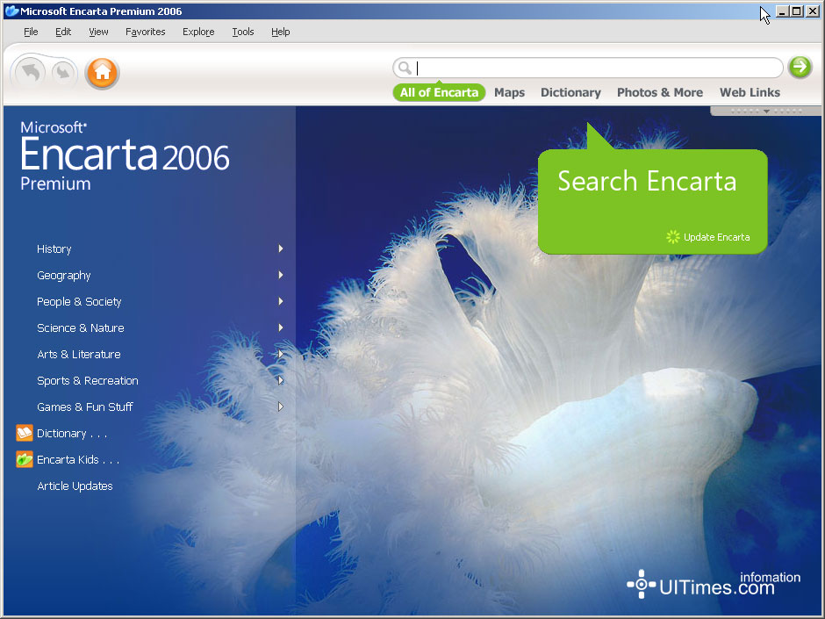Open the Sports & Recreation category
This screenshot has width=825, height=619.
(x=88, y=380)
